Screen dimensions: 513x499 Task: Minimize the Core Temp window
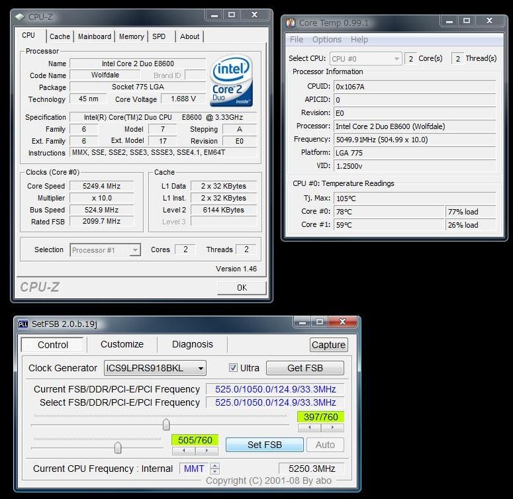[x=449, y=21]
